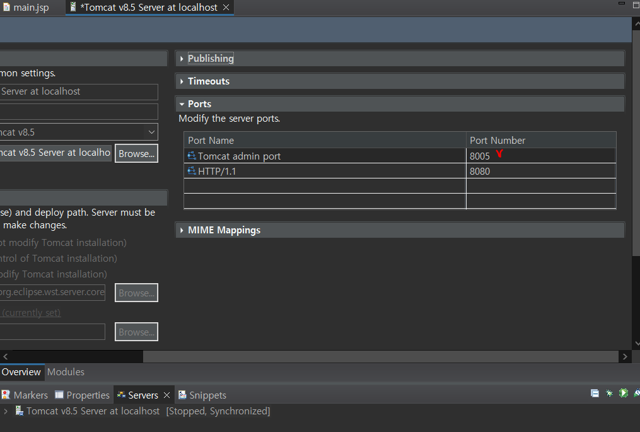This screenshot has width=640, height=432.
Task: Click Browse next to org.eclipse.wst.server.core path
Action: point(136,293)
